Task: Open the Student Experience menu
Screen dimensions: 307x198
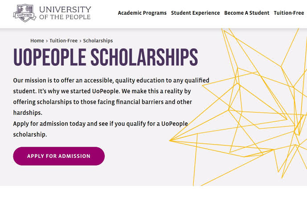Action: point(195,13)
